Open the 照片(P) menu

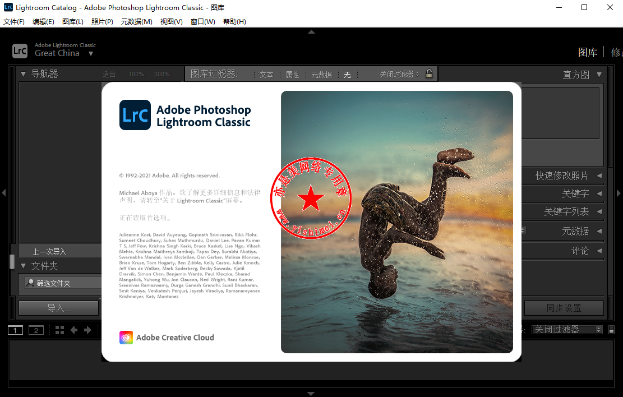[102, 21]
